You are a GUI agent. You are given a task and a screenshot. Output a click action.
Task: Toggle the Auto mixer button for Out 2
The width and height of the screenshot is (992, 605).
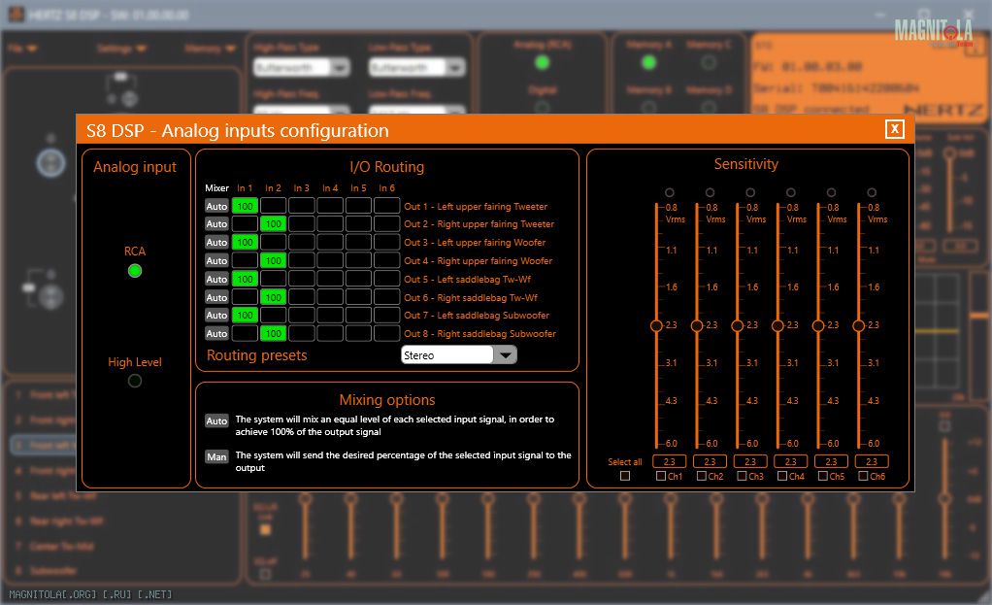tap(216, 224)
